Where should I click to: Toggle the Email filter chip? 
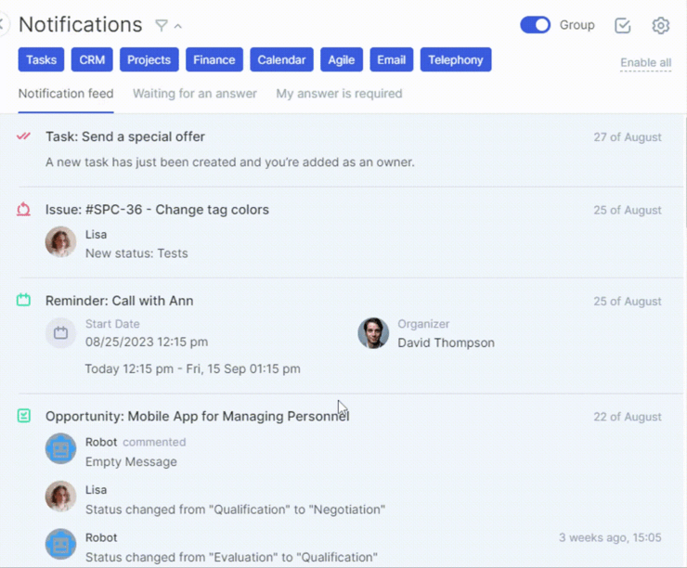pyautogui.click(x=392, y=59)
